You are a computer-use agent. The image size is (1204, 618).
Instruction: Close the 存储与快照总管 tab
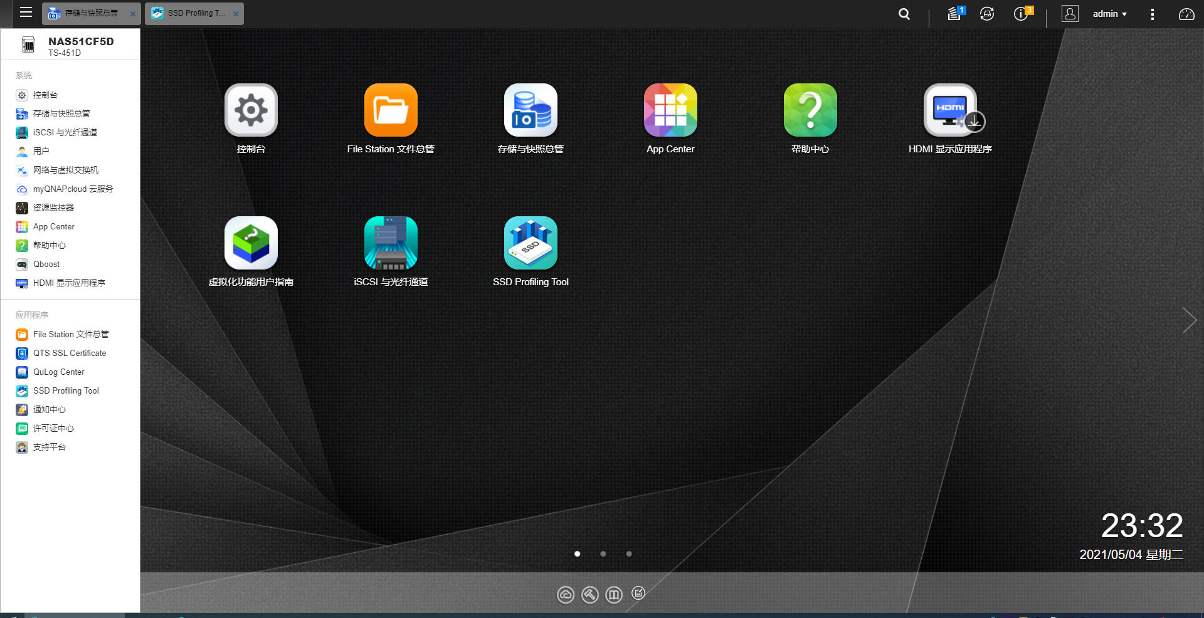[x=133, y=14]
